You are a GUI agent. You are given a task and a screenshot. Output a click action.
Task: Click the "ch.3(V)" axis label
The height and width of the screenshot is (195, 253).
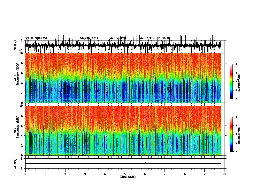[15, 163]
